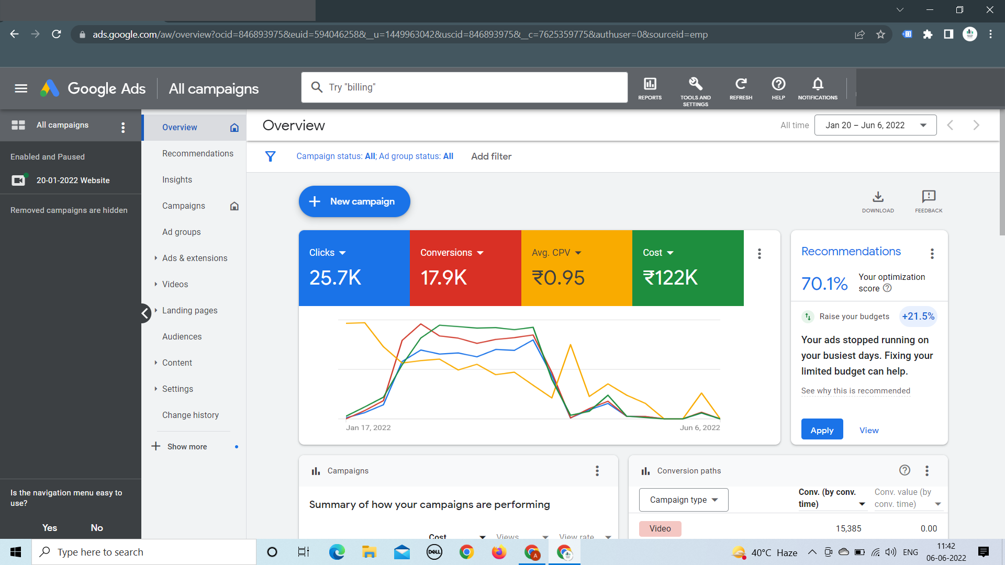Answer No to navigation menu survey

point(97,527)
